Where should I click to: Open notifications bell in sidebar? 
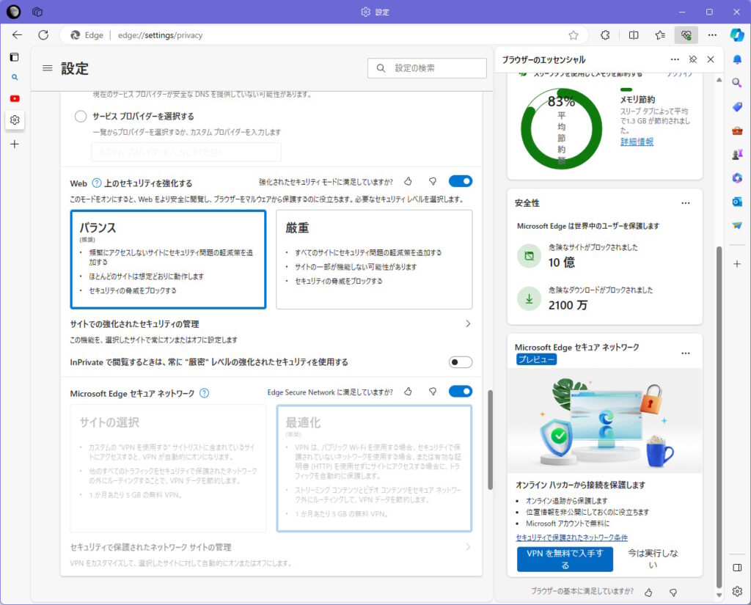(x=737, y=59)
